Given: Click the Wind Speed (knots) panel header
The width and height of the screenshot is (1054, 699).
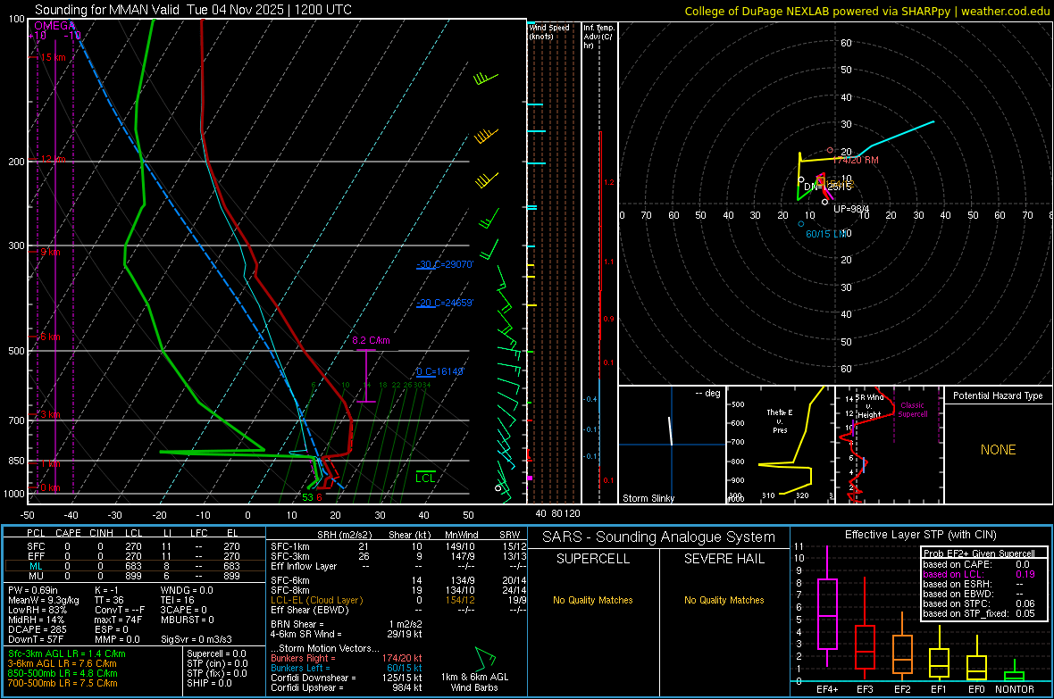Looking at the screenshot, I should click(549, 31).
